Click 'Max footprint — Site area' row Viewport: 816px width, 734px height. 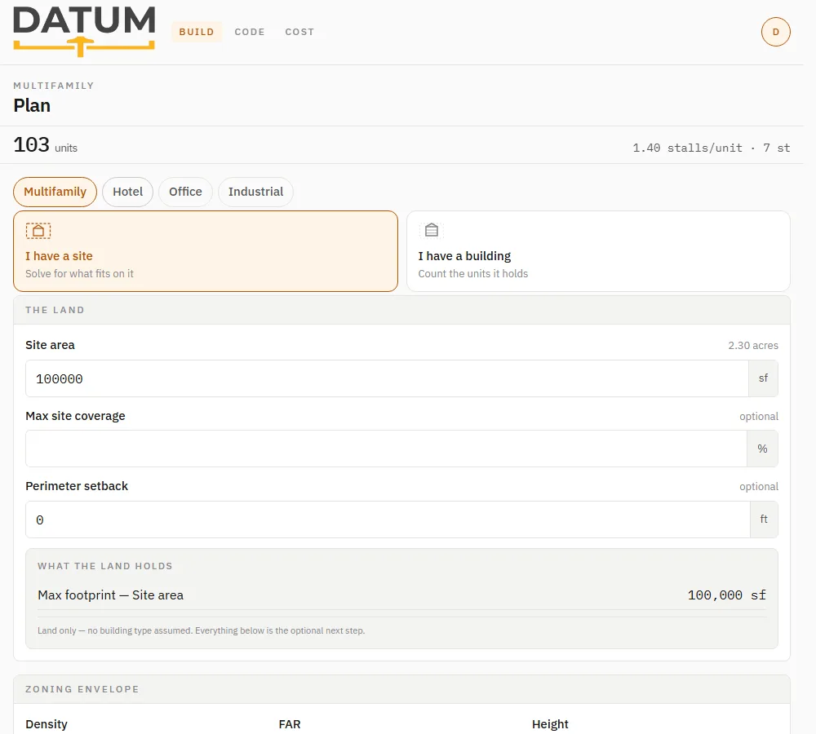tap(401, 595)
